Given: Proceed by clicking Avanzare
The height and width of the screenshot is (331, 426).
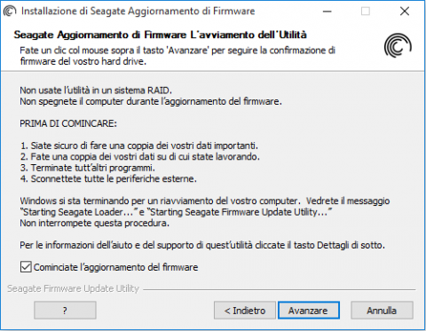Looking at the screenshot, I should (x=308, y=311).
